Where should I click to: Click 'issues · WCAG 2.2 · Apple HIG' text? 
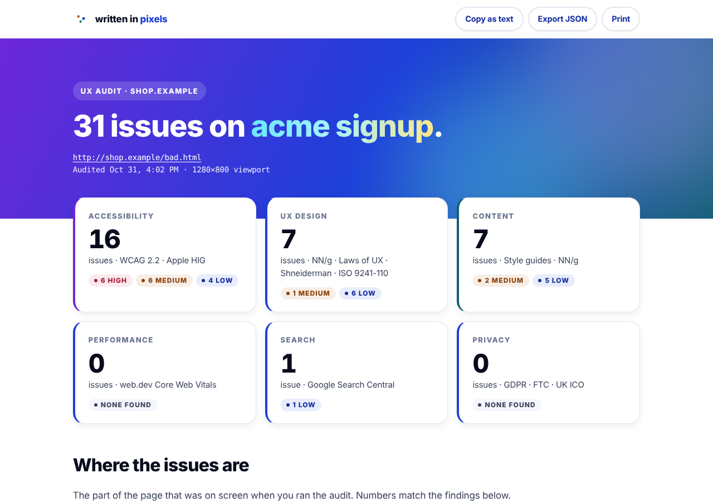[147, 260]
